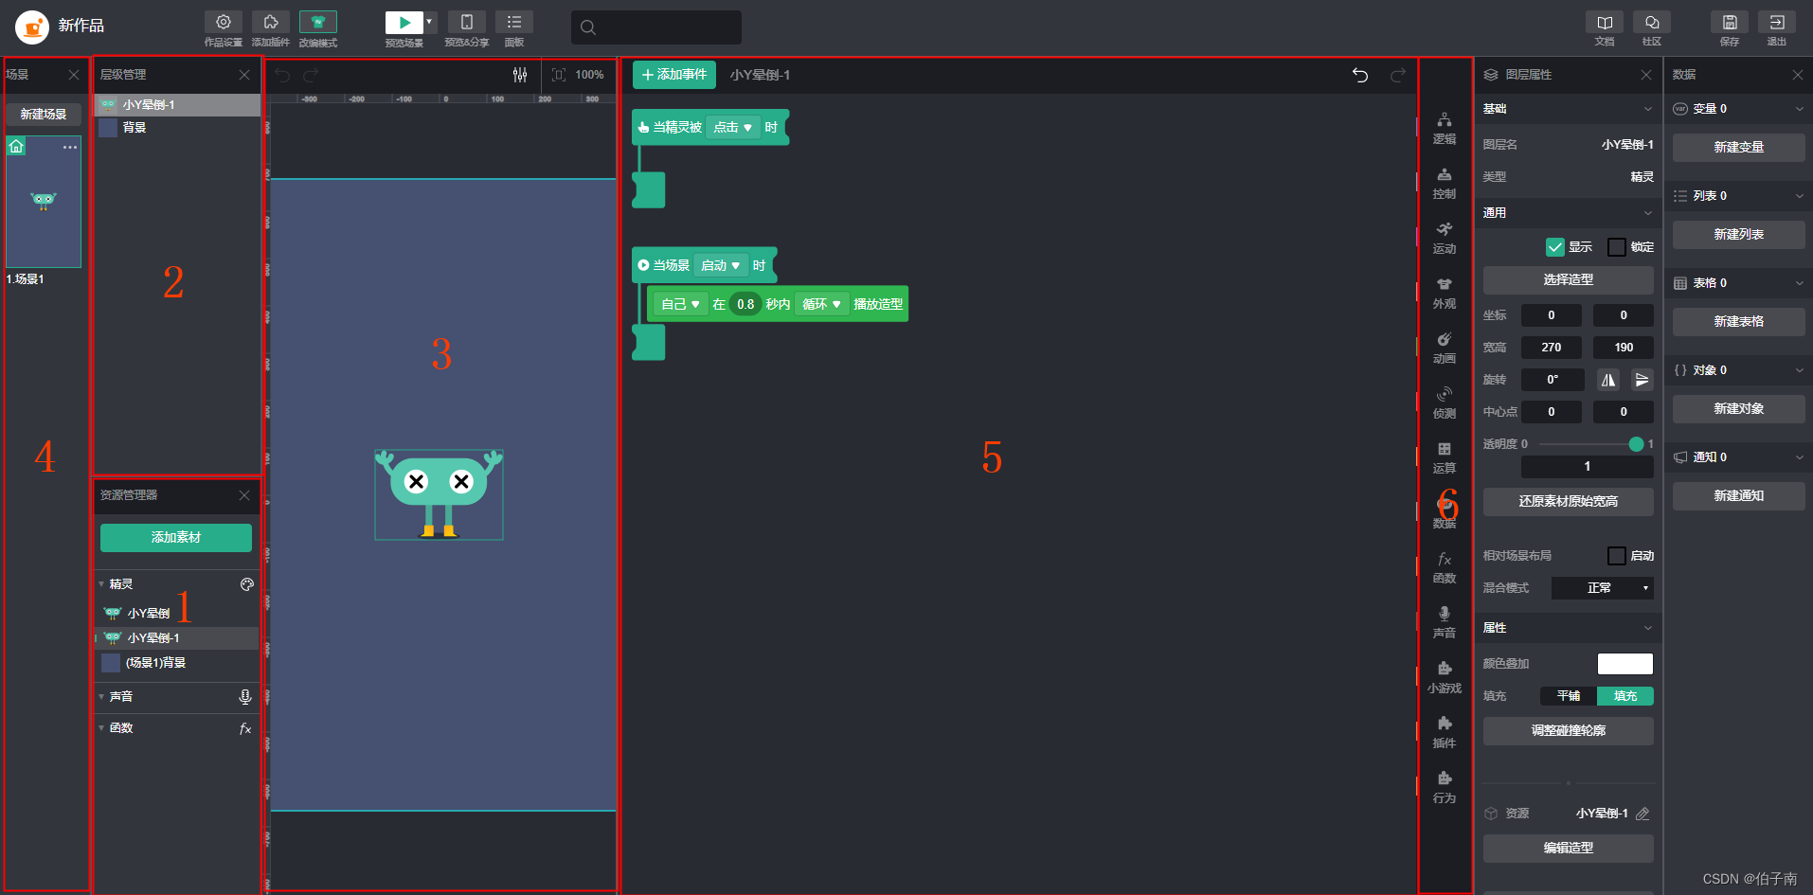Open the 点击 dropdown in sprite event block

[x=733, y=127]
